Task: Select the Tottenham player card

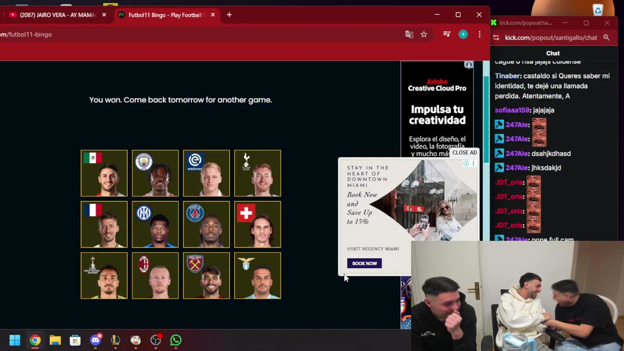Action: pyautogui.click(x=257, y=173)
